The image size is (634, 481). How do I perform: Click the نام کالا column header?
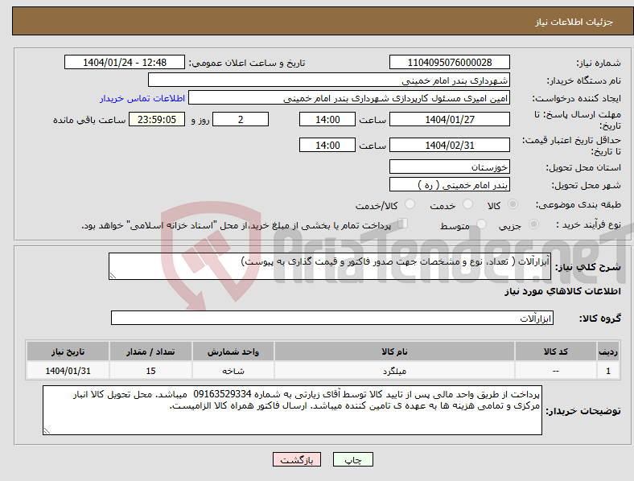[x=394, y=351]
